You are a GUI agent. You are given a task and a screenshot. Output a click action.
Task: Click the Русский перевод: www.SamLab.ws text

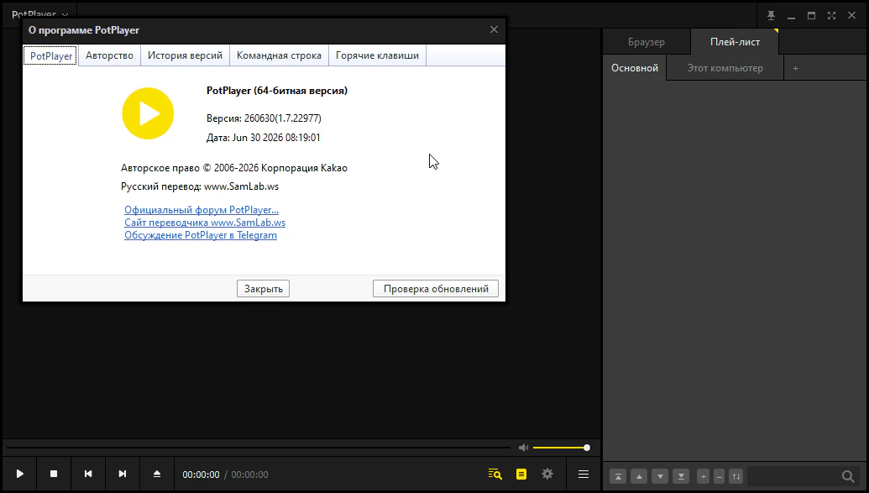200,186
